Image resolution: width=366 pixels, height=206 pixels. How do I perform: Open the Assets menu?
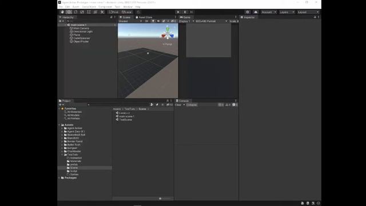(76, 7)
